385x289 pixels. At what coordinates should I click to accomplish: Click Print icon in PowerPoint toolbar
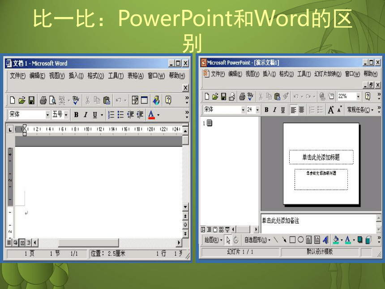242,96
